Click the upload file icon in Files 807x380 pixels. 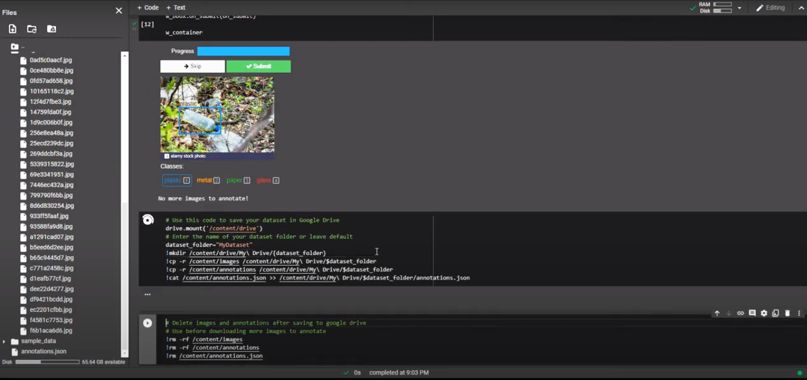[13, 29]
